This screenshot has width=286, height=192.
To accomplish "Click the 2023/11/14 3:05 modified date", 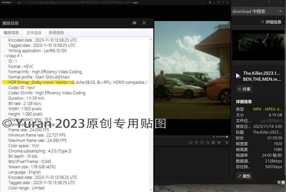I will pos(267,126).
